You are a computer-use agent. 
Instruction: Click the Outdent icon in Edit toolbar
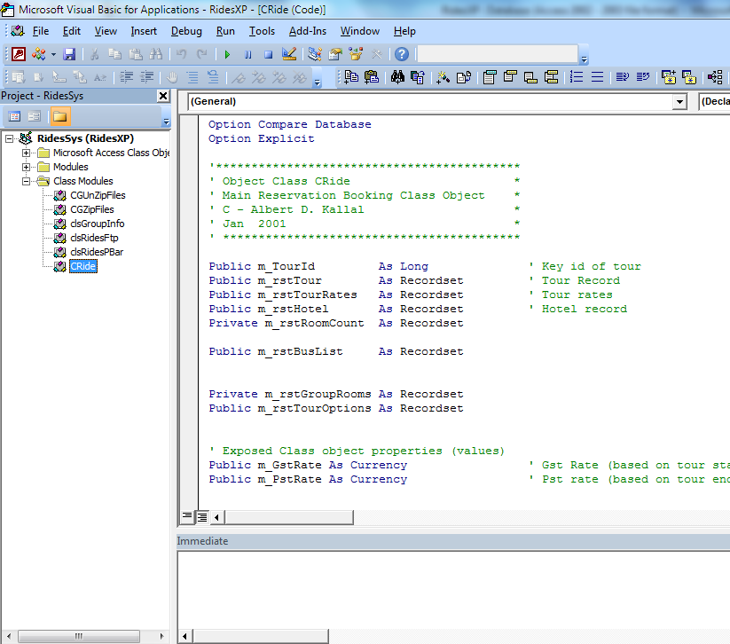tap(147, 77)
